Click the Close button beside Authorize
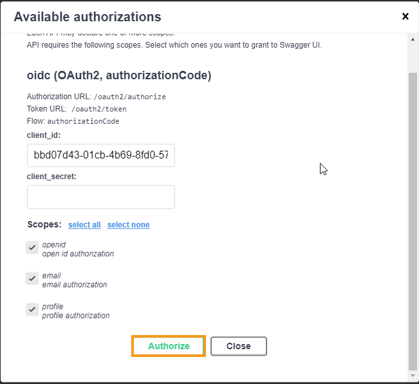The image size is (419, 384). coord(238,346)
